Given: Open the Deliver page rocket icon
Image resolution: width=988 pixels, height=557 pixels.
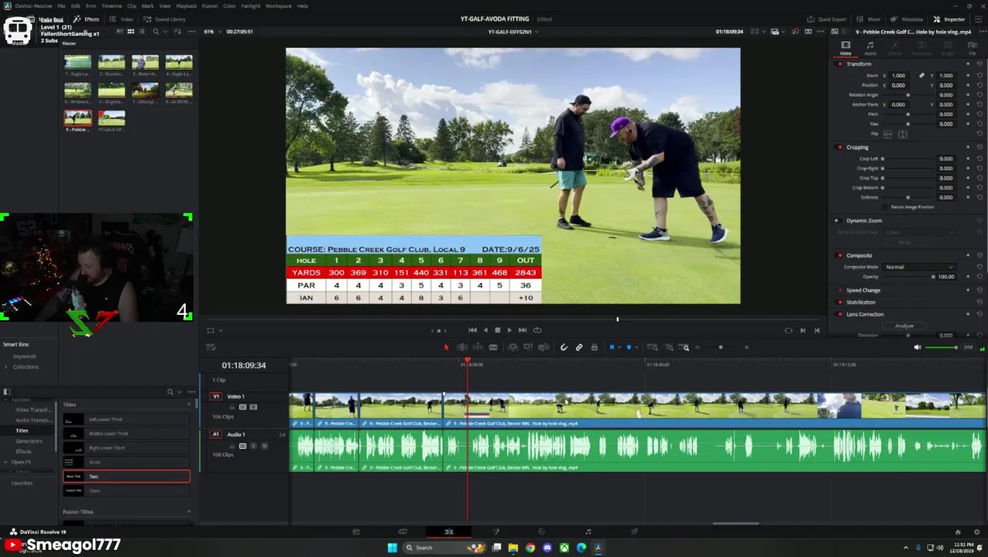Looking at the screenshot, I should pyautogui.click(x=634, y=531).
